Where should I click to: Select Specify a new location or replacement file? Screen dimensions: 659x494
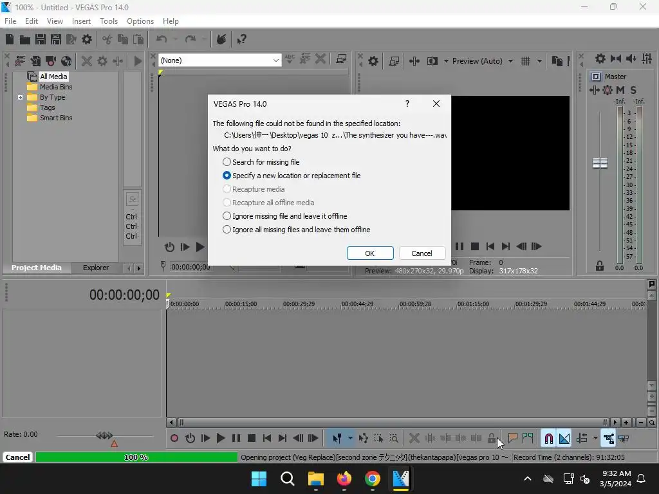coord(292,176)
